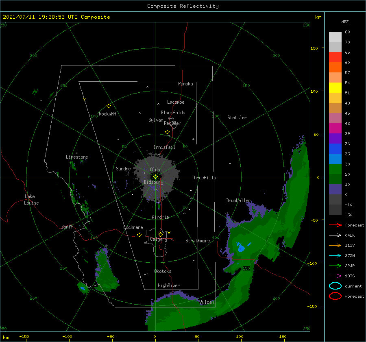Click the Sundre label
This screenshot has width=366, height=342.
click(123, 168)
